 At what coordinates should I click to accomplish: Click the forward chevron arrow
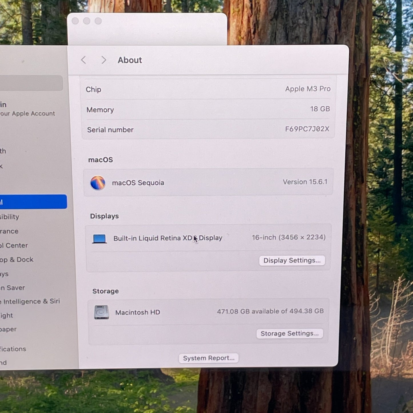[103, 60]
